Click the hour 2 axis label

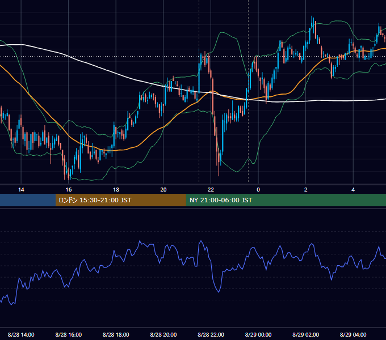pyautogui.click(x=306, y=190)
